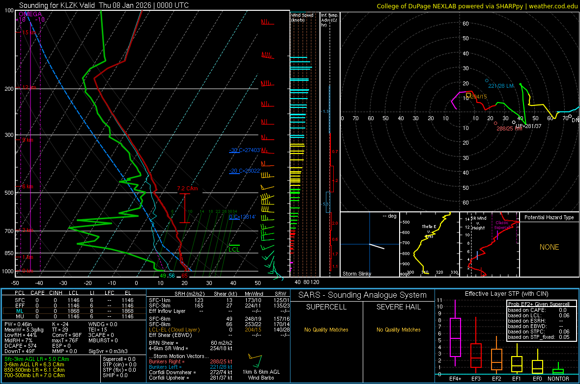Click the 15 km height marker

28,32
